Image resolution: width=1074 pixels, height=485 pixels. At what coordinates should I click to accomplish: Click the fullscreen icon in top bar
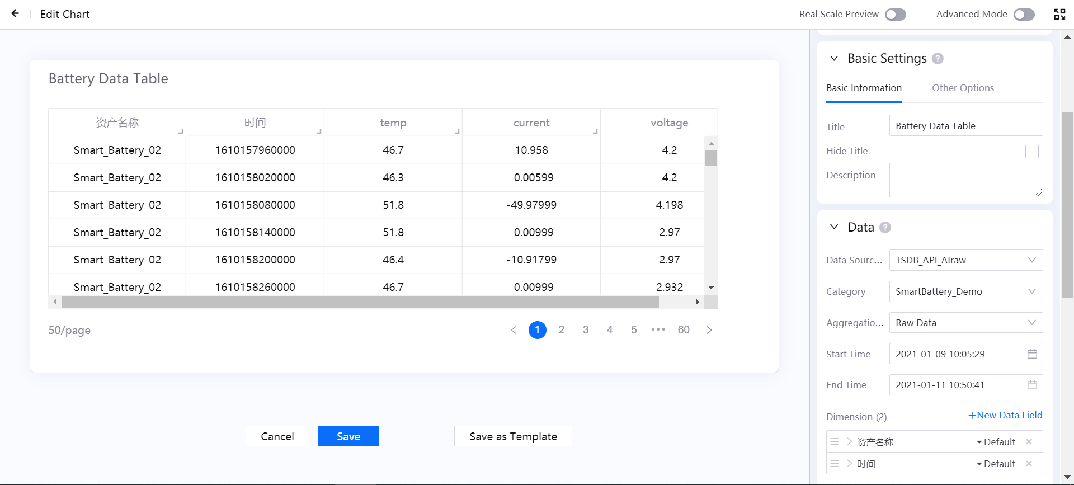click(x=1059, y=14)
